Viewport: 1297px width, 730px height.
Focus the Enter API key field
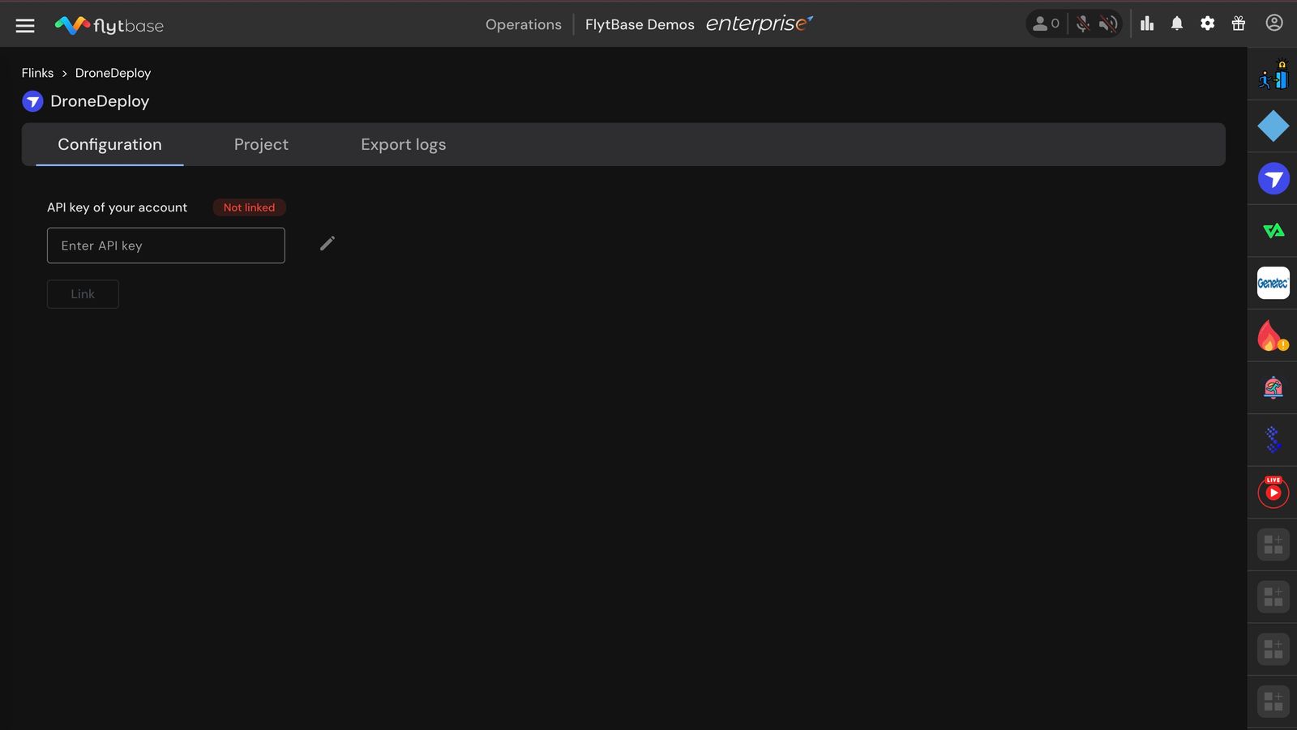pyautogui.click(x=166, y=245)
